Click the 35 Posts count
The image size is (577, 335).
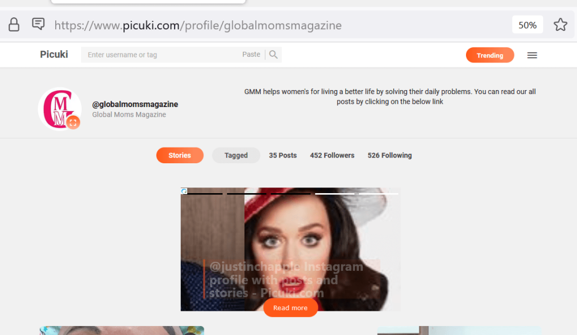283,155
